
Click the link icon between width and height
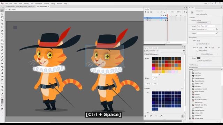tap(206, 48)
